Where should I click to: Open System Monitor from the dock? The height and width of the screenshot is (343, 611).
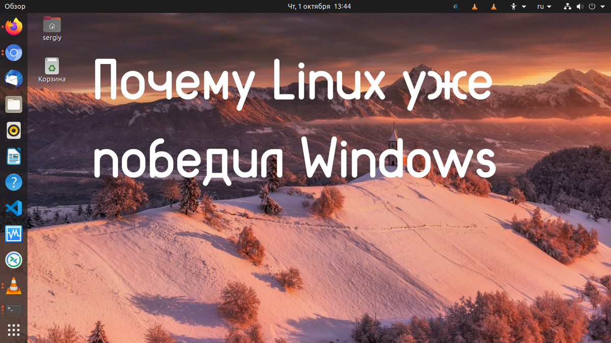14,234
